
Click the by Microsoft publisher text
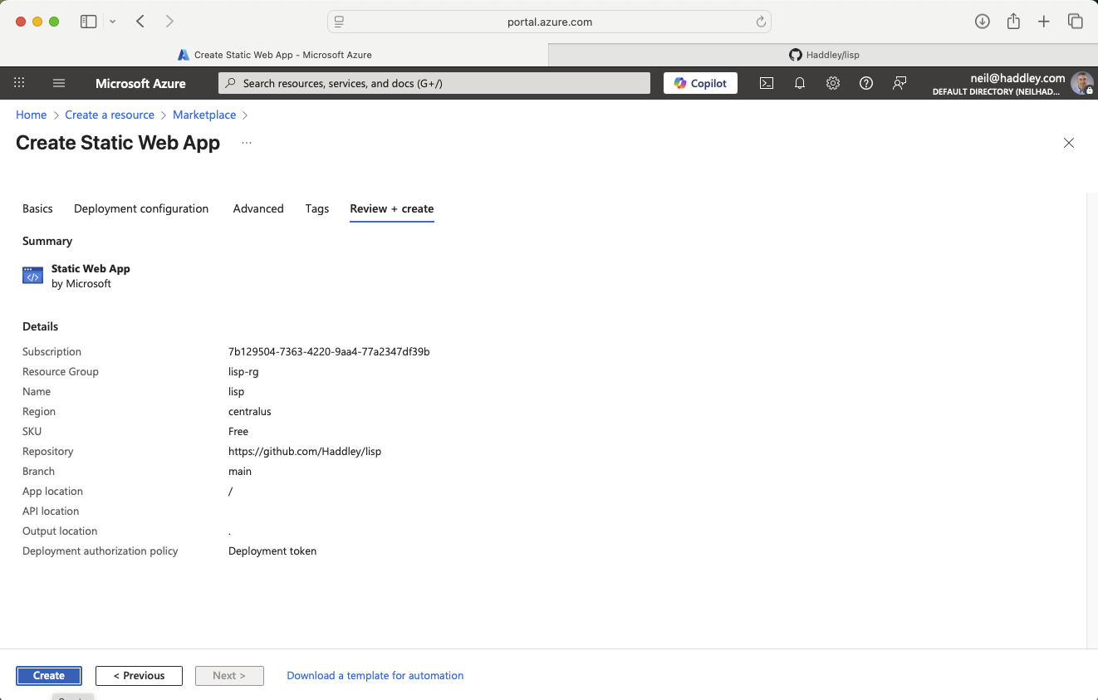[x=81, y=284]
